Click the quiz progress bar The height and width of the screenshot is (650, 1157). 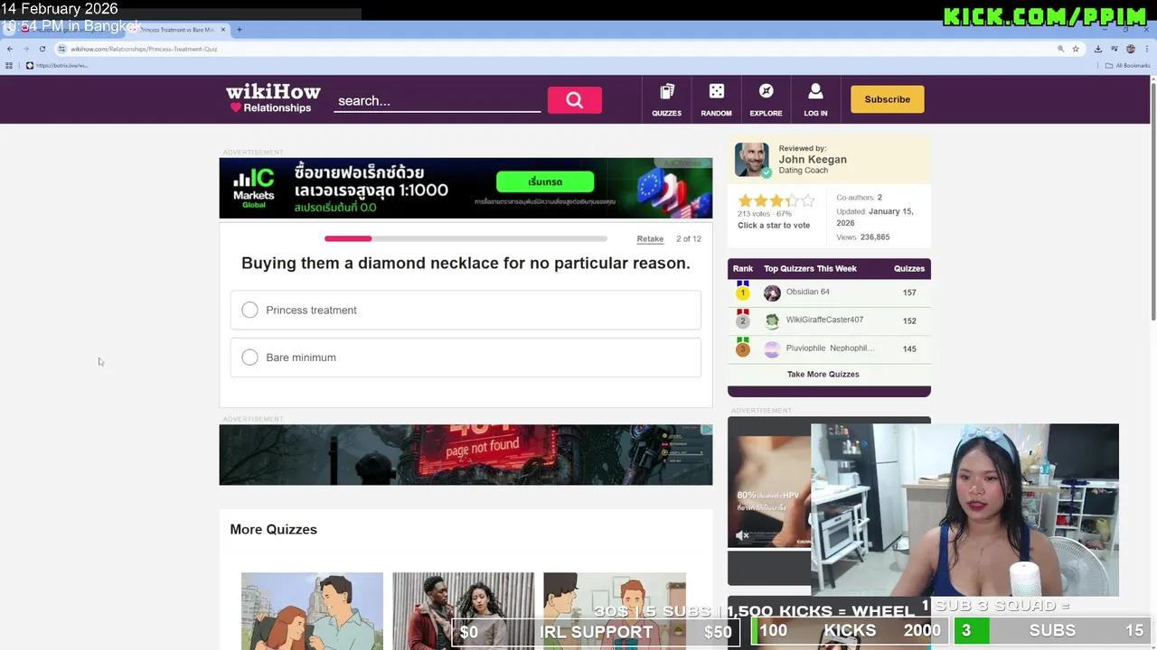click(x=466, y=239)
